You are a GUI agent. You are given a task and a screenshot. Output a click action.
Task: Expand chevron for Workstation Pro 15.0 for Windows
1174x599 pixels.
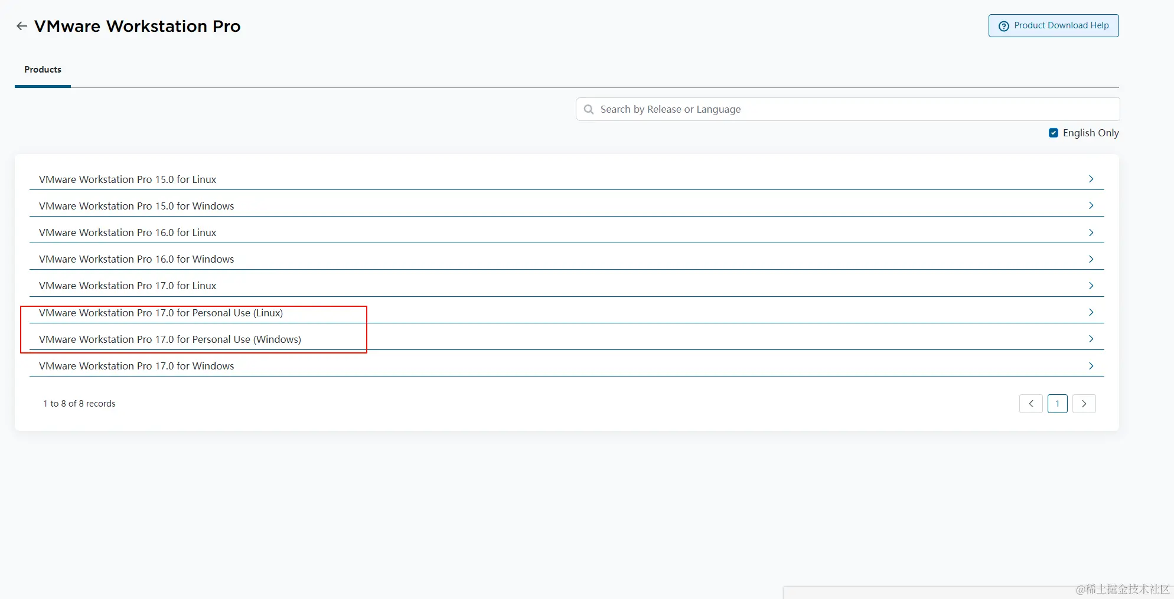pos(1091,205)
